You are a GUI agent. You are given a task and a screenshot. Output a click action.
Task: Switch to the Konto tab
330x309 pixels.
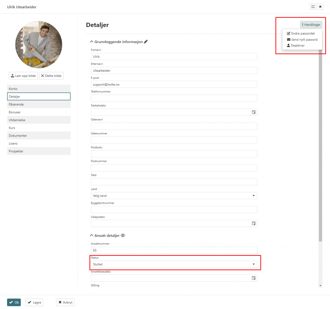pyautogui.click(x=39, y=89)
